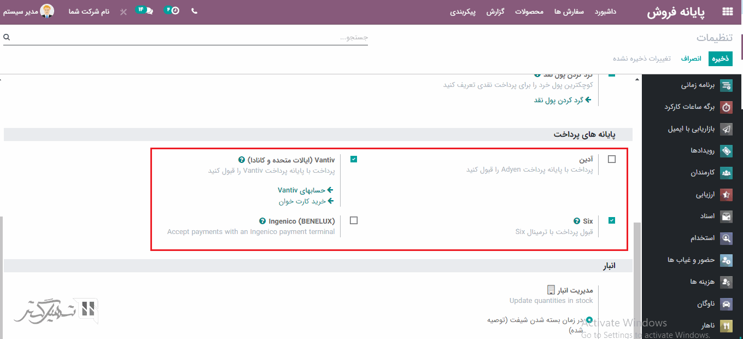Image resolution: width=743 pixels, height=339 pixels.
Task: Open برگه ساعات کارکرد via its timer icon
Action: click(726, 107)
